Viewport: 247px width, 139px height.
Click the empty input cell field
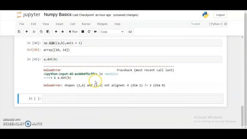(132, 98)
